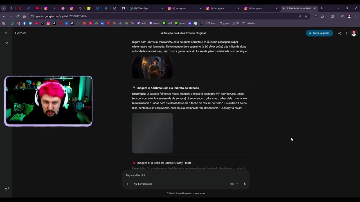Screen dimensions: 360x202
Task: Open the Behance bookmark icon
Action: (x=102, y=23)
